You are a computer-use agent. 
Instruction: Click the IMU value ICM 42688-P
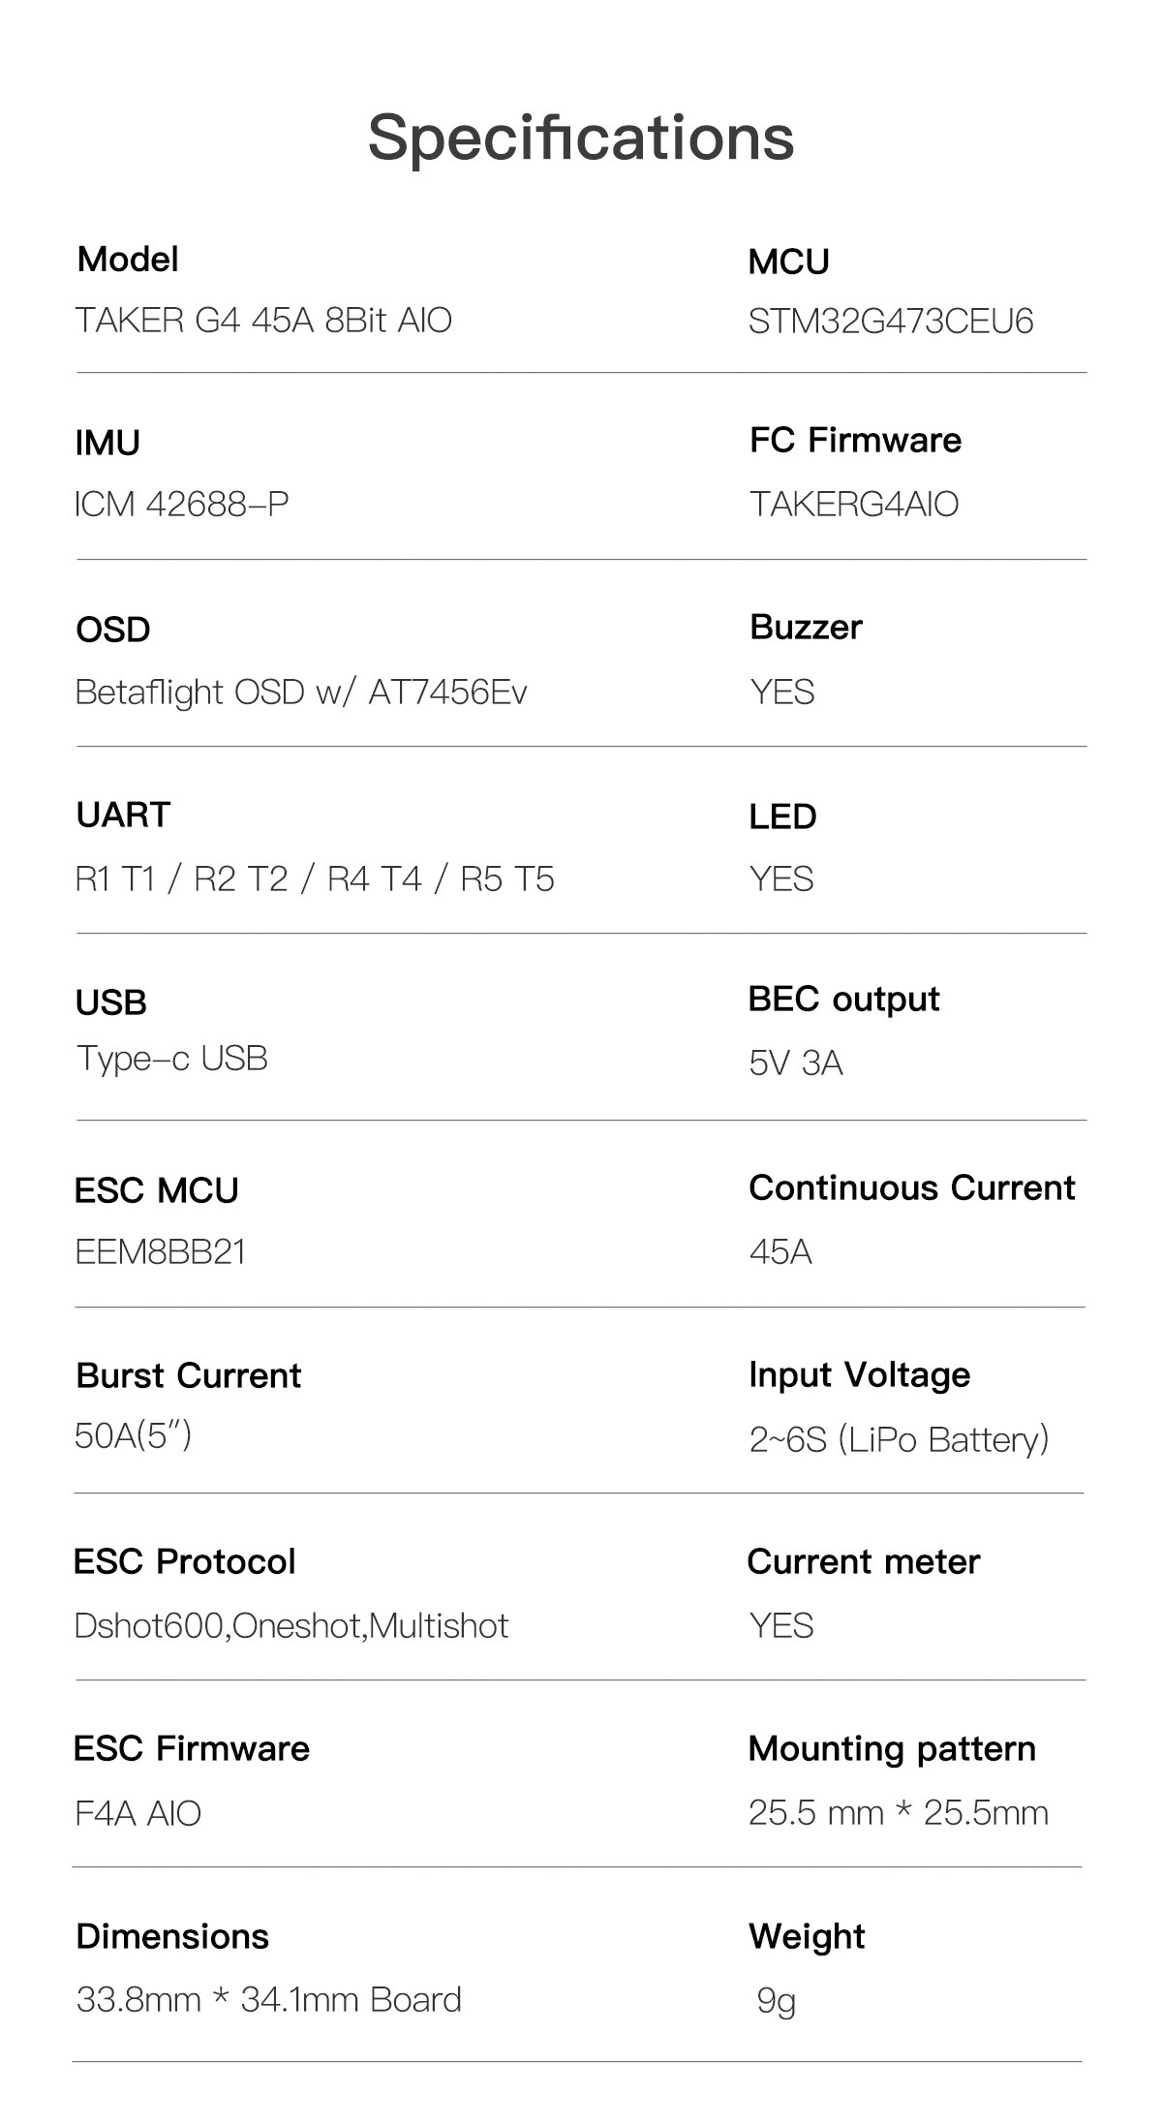click(182, 505)
